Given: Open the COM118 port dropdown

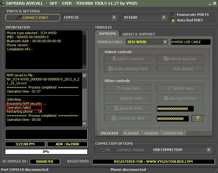Looking at the screenshot, I should pyautogui.click(x=114, y=17).
